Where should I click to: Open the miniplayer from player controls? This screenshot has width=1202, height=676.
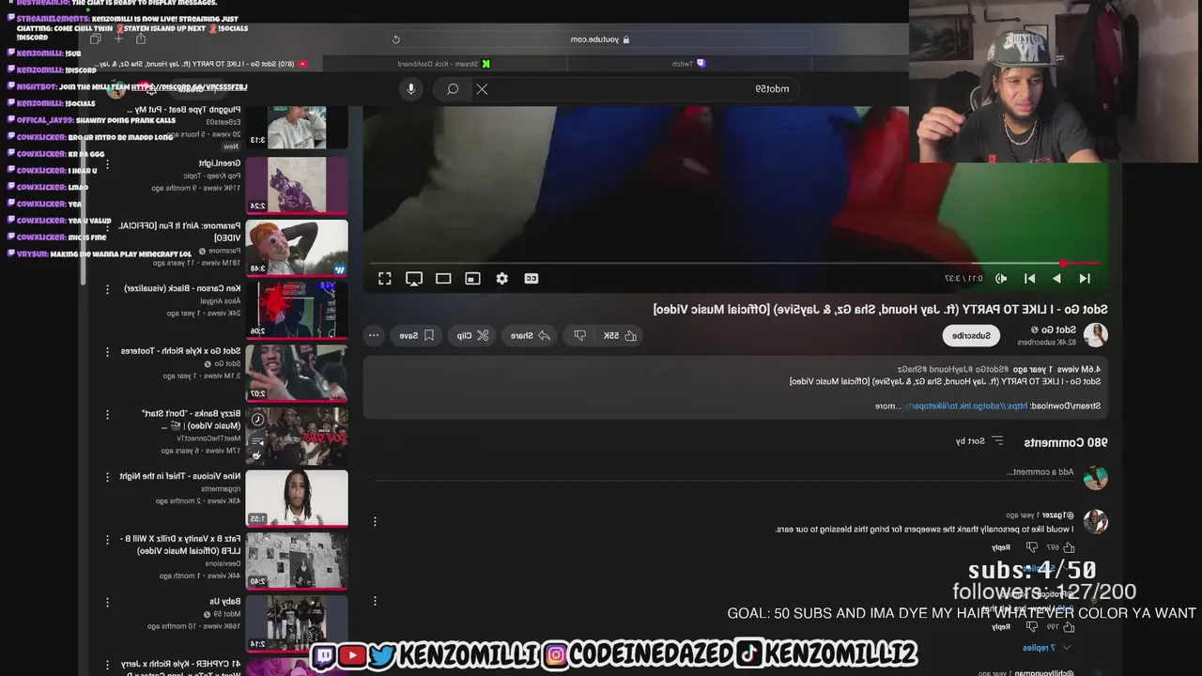[x=472, y=279]
